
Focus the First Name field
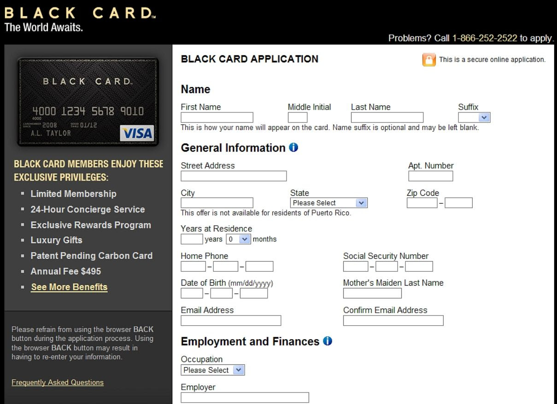coord(217,117)
